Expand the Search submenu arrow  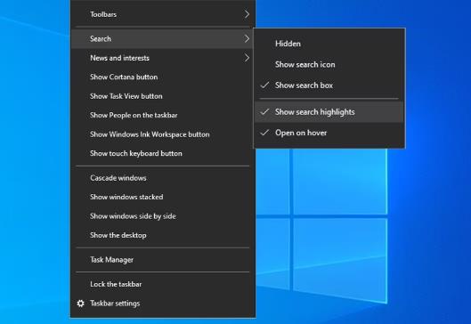click(x=247, y=39)
